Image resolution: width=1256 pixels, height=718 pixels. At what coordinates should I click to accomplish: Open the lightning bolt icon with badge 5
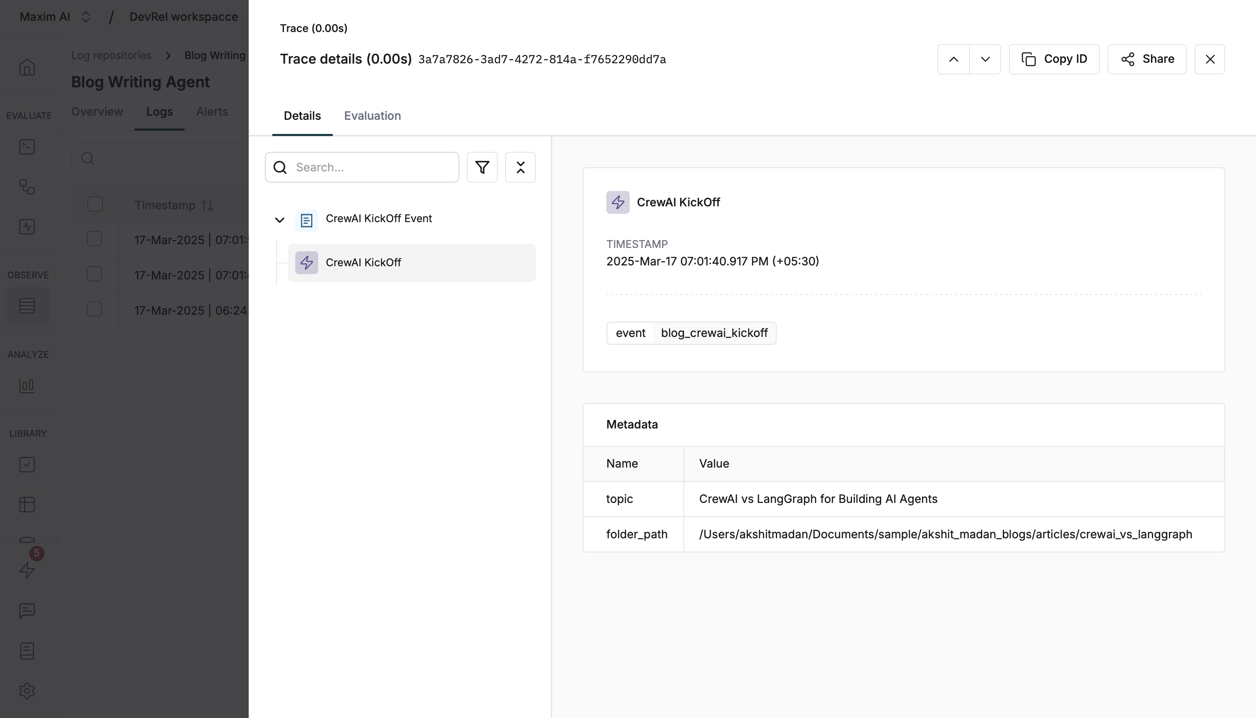(27, 571)
